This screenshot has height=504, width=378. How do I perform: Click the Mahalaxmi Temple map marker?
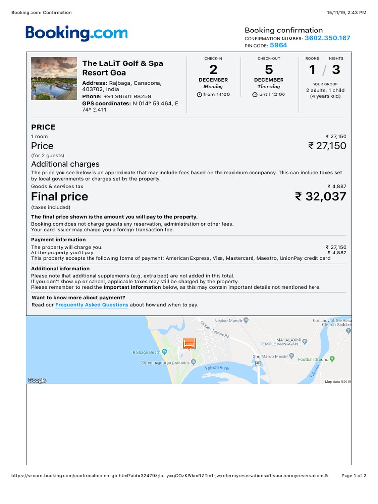pyautogui.click(x=305, y=341)
